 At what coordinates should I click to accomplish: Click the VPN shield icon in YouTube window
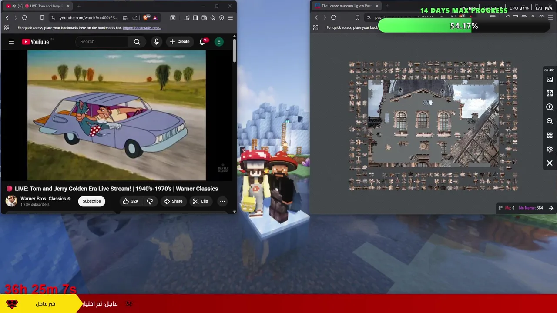(221, 18)
